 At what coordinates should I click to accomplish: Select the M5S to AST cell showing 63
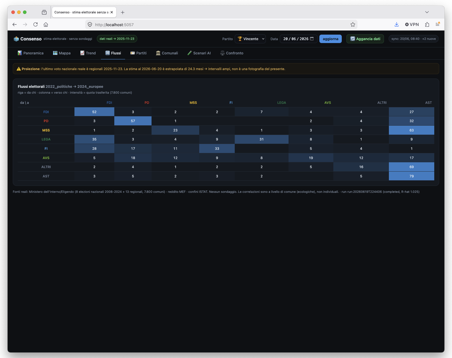411,130
